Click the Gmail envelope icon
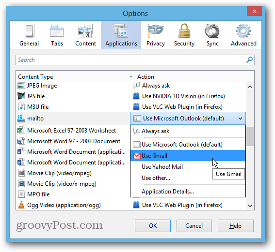 coord(137,156)
